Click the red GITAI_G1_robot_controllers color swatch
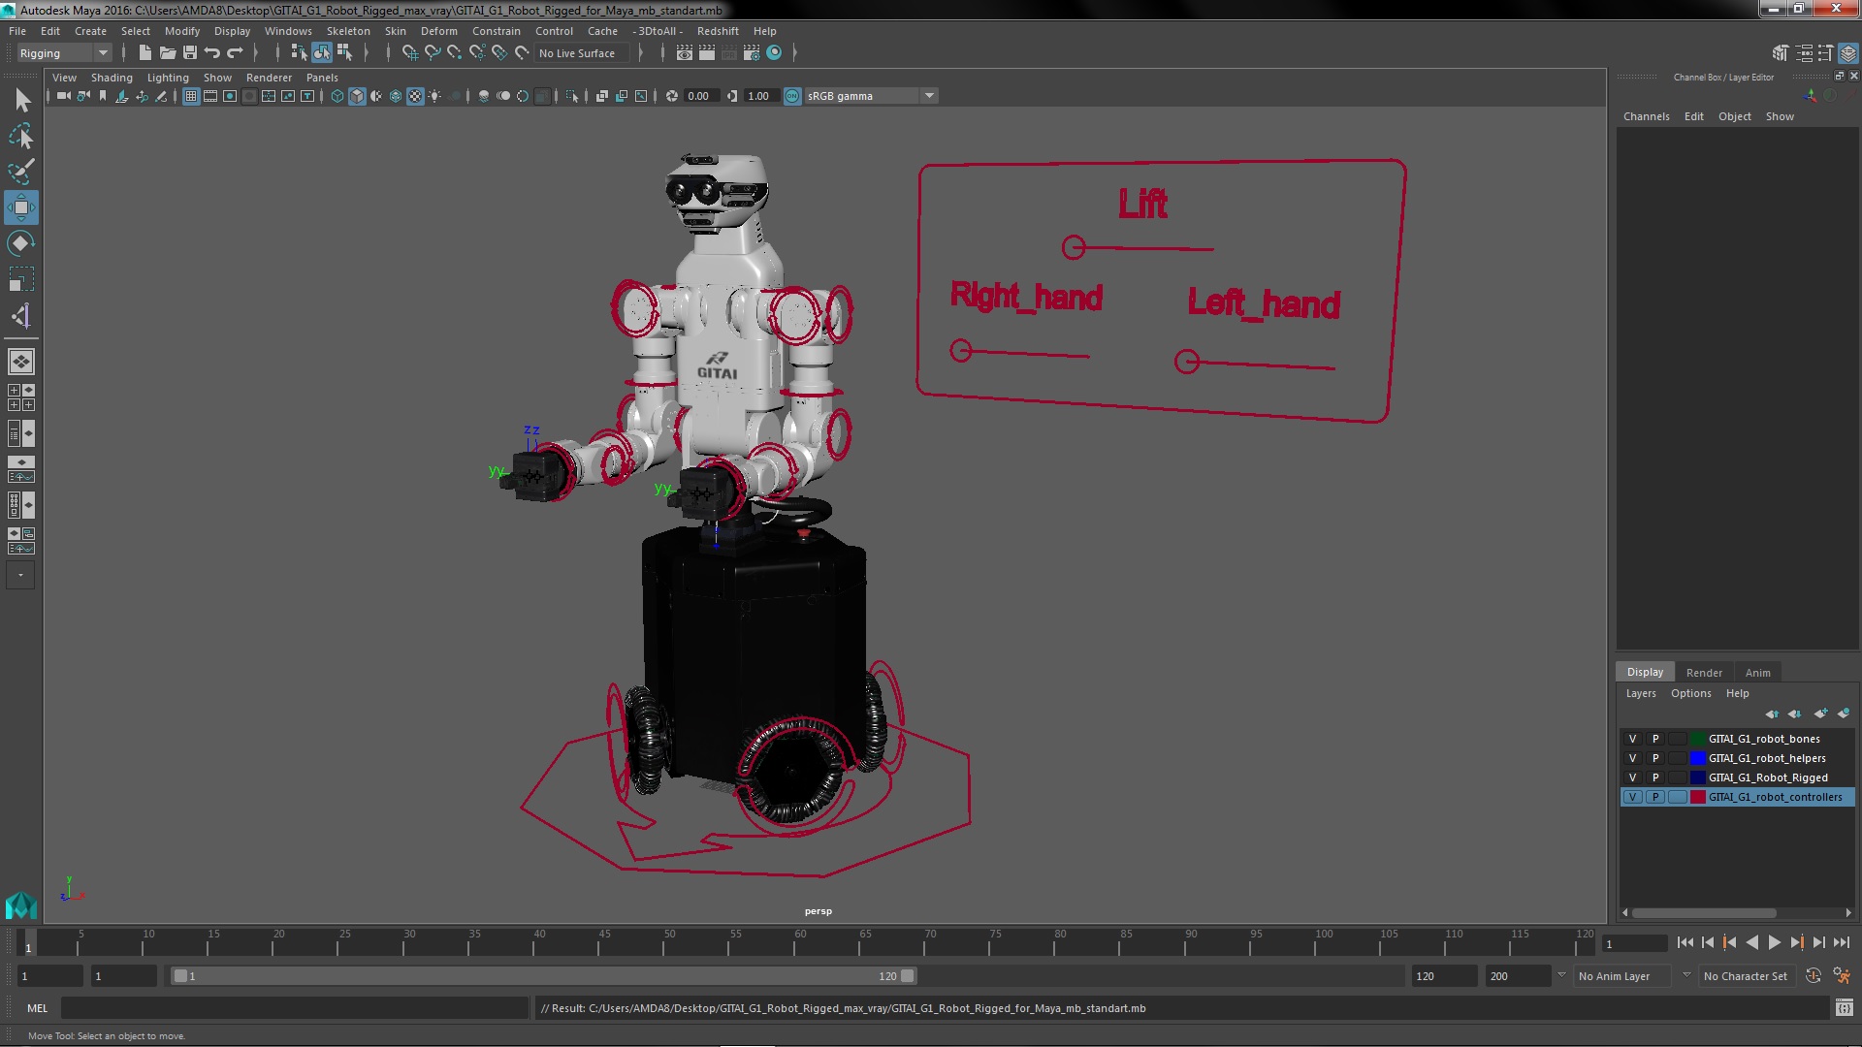 [x=1698, y=797]
